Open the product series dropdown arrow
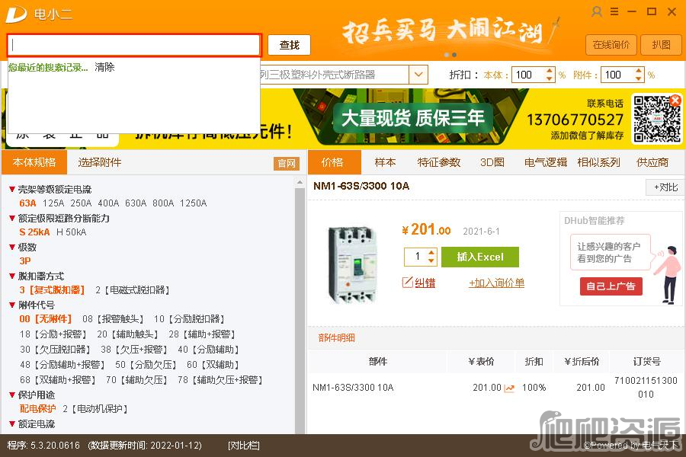The height and width of the screenshot is (457, 686). pyautogui.click(x=418, y=75)
